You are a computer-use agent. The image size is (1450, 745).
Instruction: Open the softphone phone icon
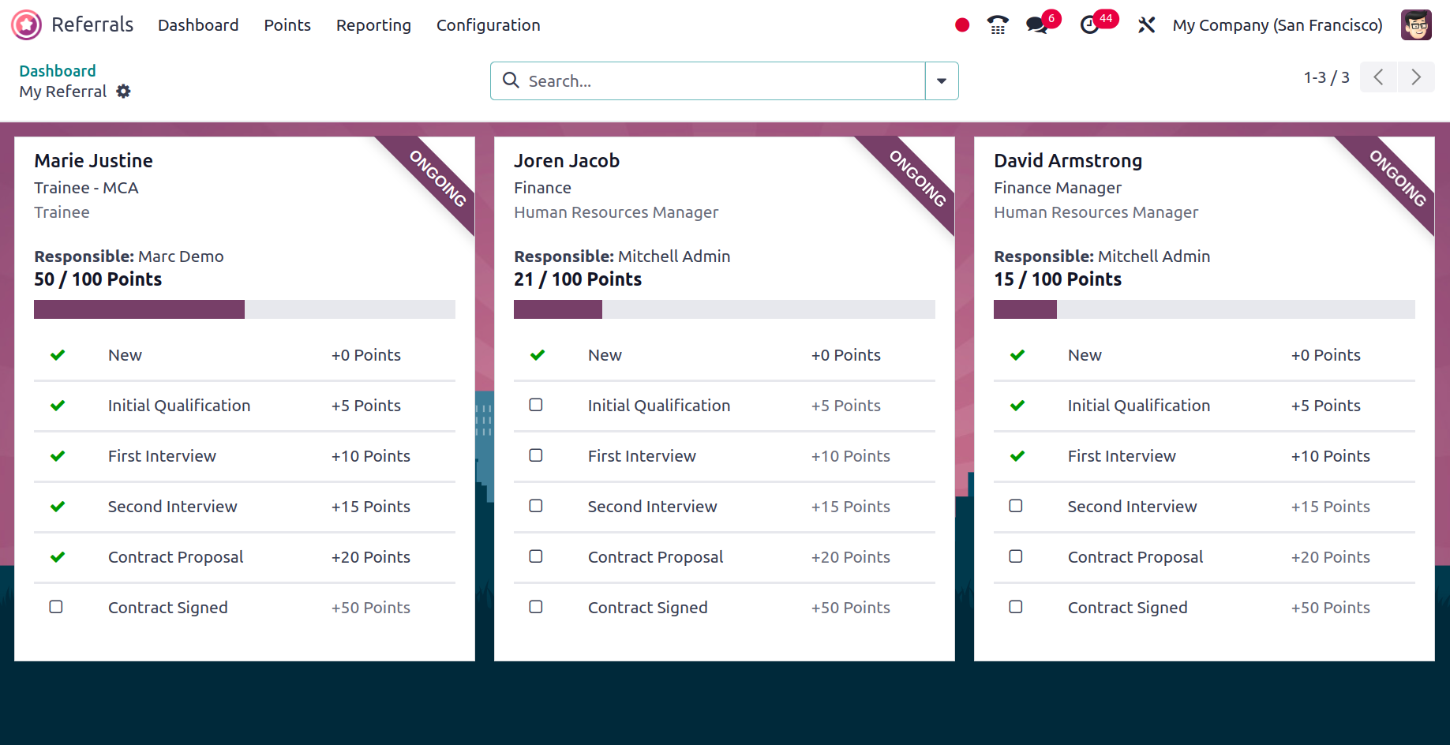[996, 24]
